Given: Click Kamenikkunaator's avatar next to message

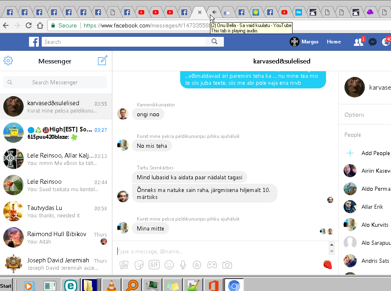Looking at the screenshot, I should [123, 114].
